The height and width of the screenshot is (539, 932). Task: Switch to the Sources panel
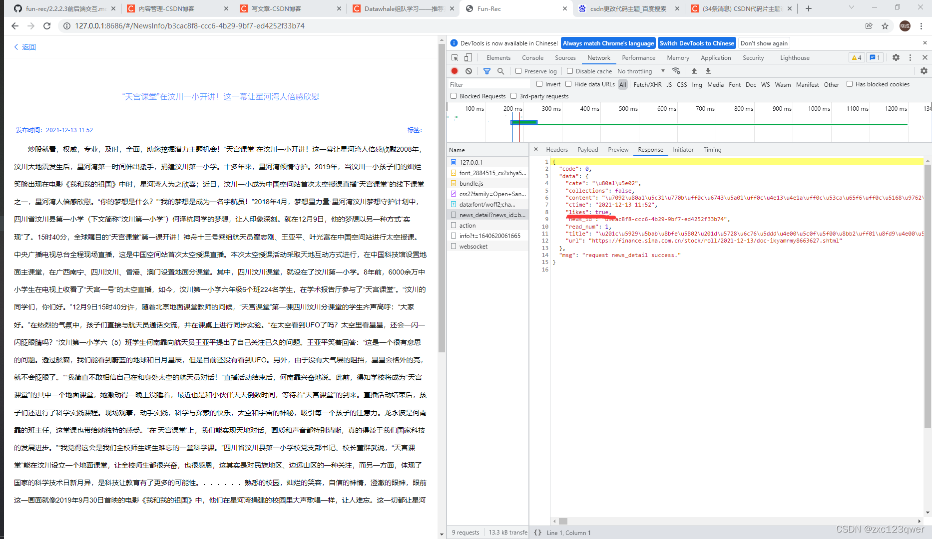point(565,58)
